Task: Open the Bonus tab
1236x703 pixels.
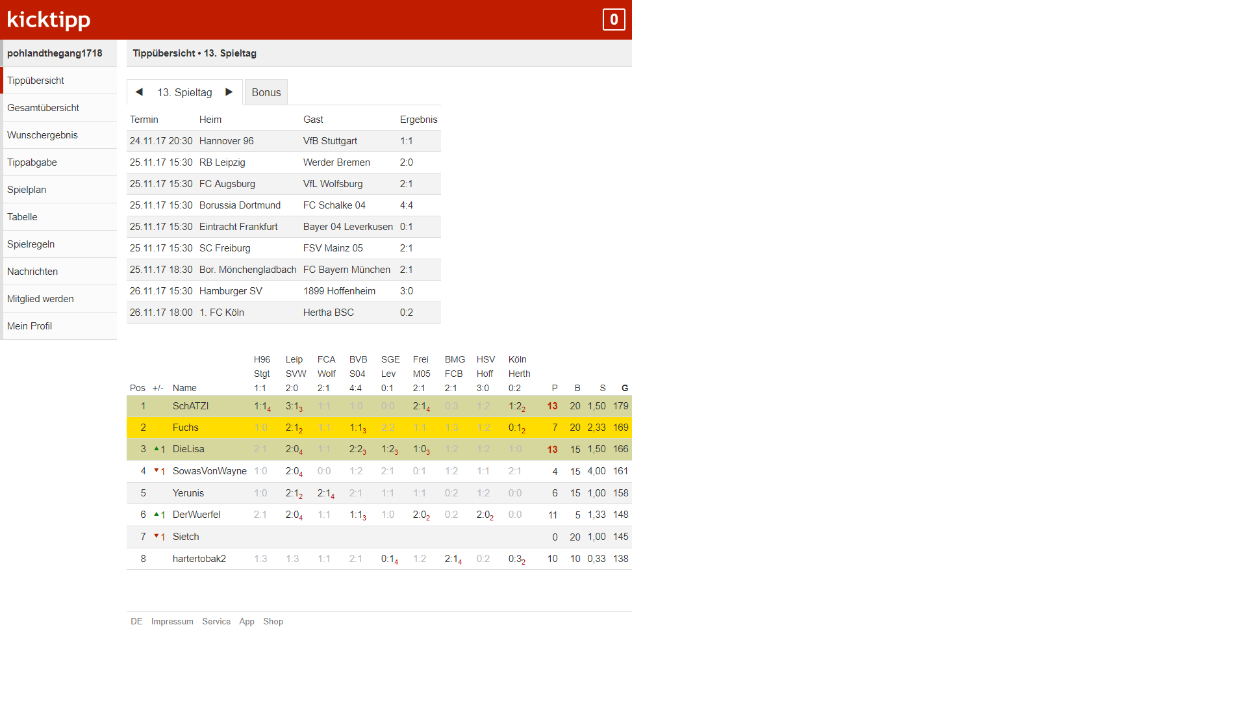Action: click(266, 92)
